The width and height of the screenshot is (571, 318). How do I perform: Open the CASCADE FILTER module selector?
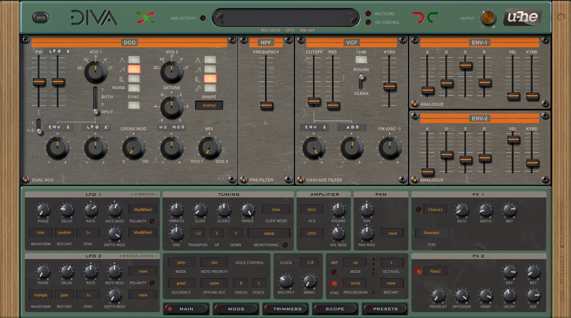(x=301, y=180)
